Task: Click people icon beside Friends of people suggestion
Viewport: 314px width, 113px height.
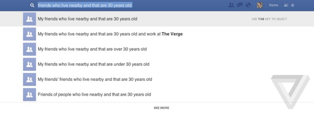Action: point(30,94)
